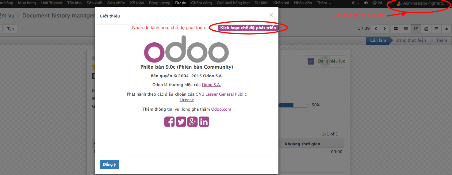
Task: Click the task progress bar at 50%
Action: [293, 105]
